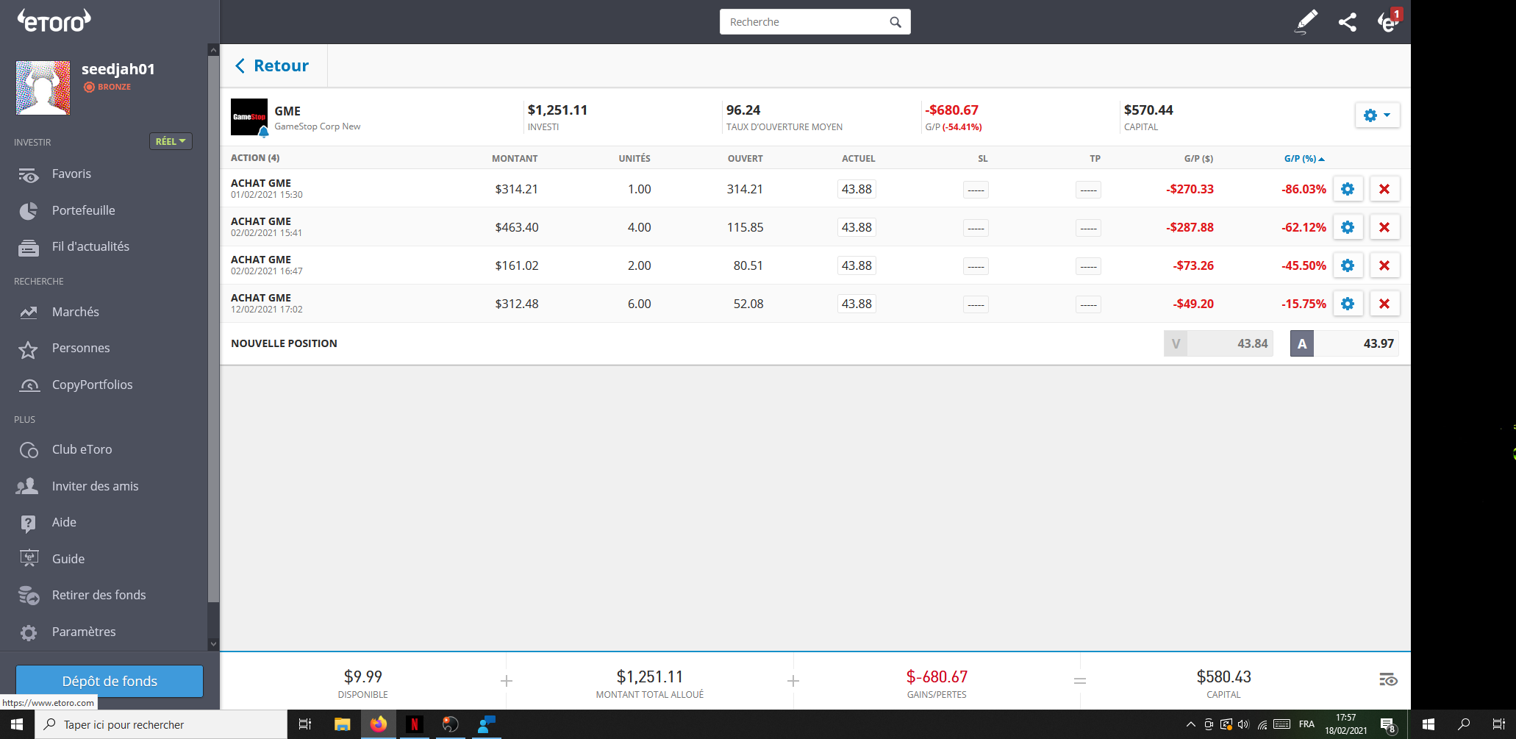The width and height of the screenshot is (1516, 739).
Task: Click the sell V 43.84 button
Action: click(x=1218, y=343)
